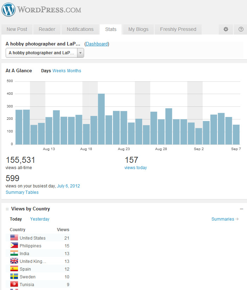Switch chart view to Weeks
The width and height of the screenshot is (247, 290).
coord(59,71)
